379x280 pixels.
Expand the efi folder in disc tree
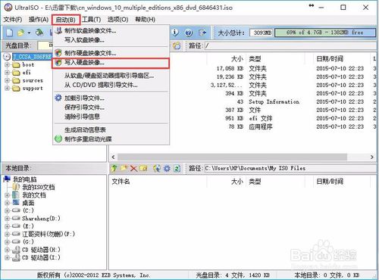[x=7, y=73]
